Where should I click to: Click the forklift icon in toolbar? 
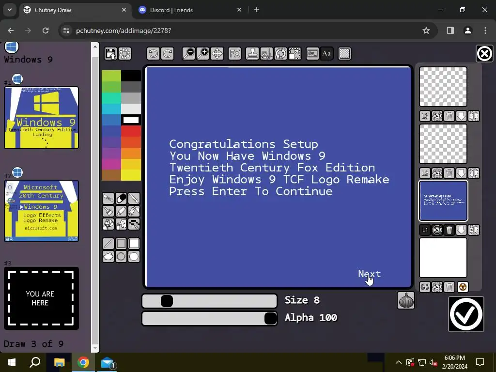[266, 53]
